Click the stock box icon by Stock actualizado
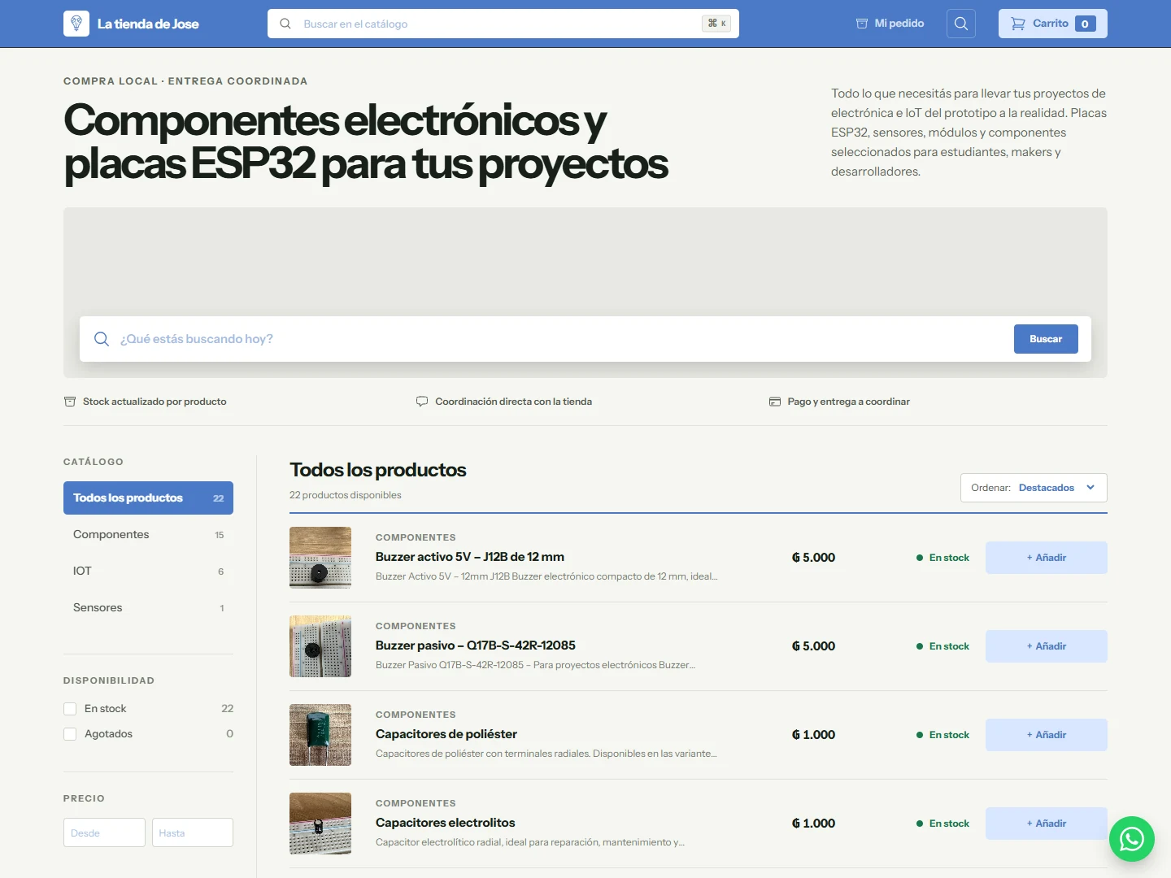 coord(70,402)
